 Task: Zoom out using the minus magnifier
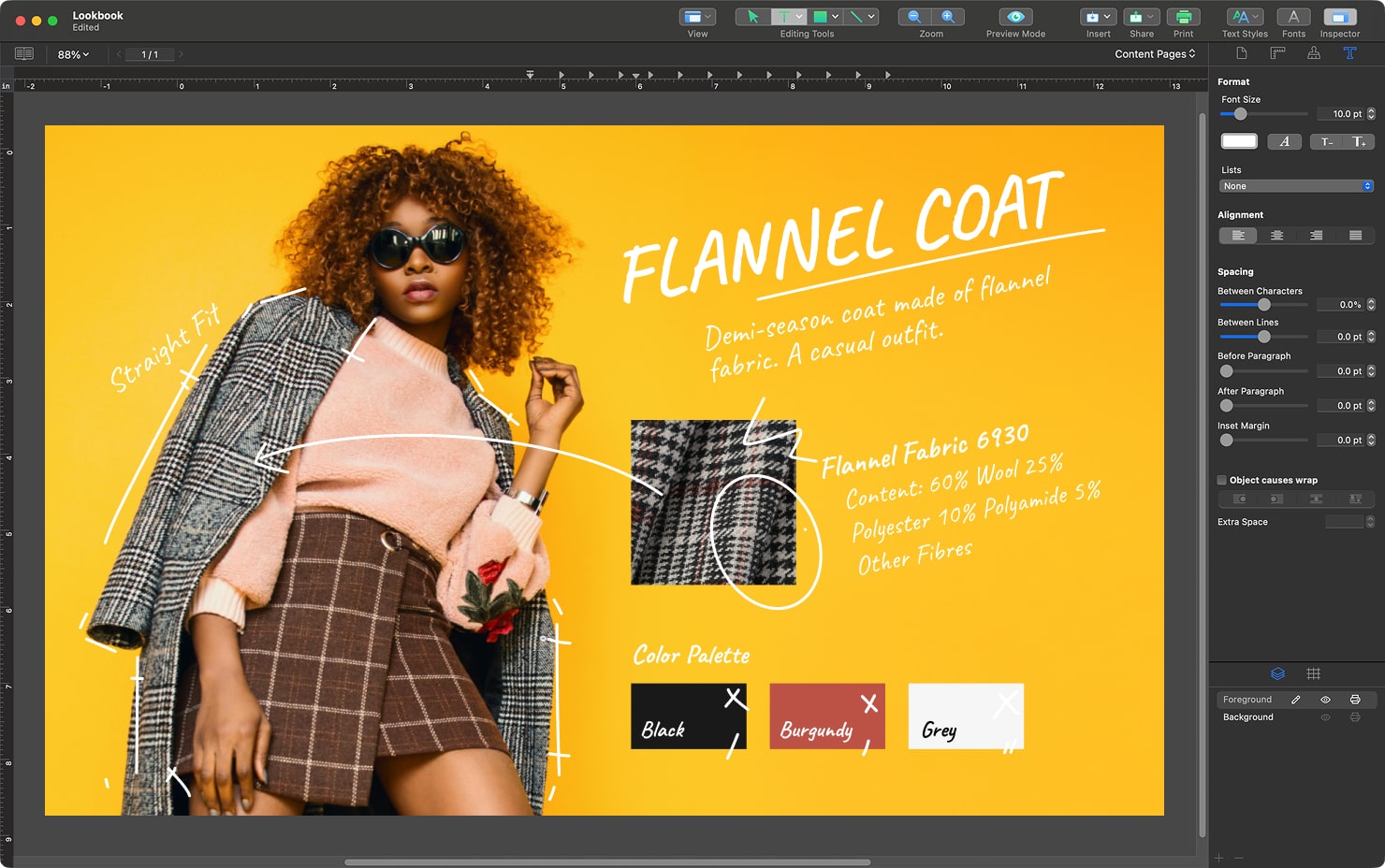[912, 16]
